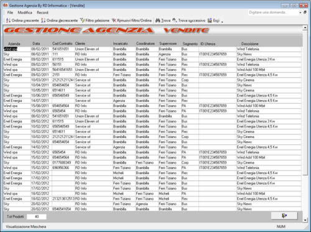Click the Descrizione column header
Image resolution: width=311 pixels, height=232 pixels.
(x=250, y=44)
